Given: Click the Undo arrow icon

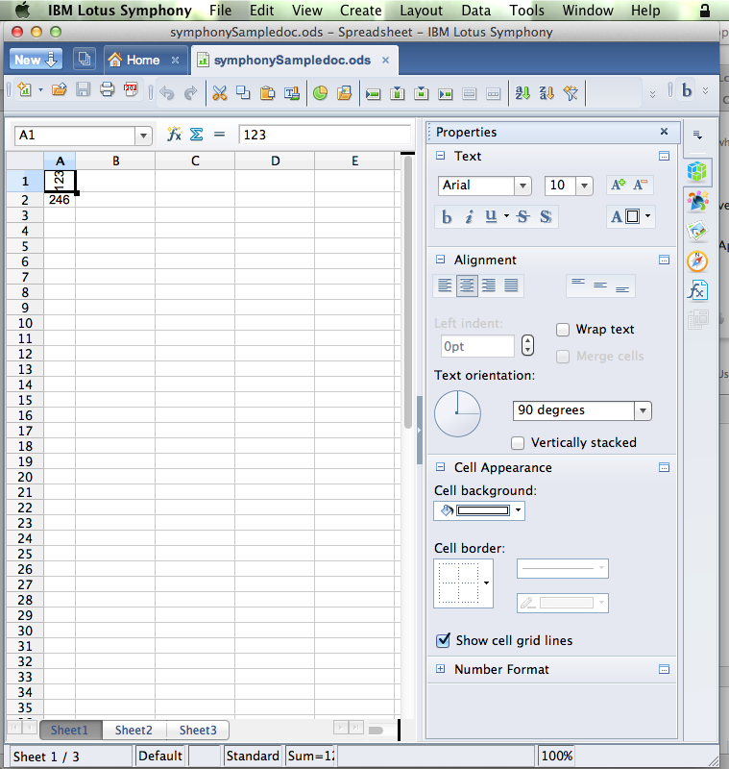Looking at the screenshot, I should (x=167, y=92).
